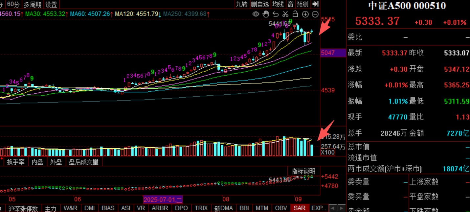Select the VR indicator tab
This screenshot has width=470, height=212.
(141, 208)
